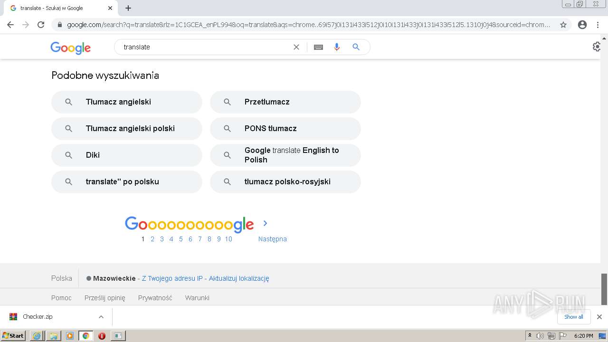Open related search Tłumacz angielski polski

pos(127,129)
